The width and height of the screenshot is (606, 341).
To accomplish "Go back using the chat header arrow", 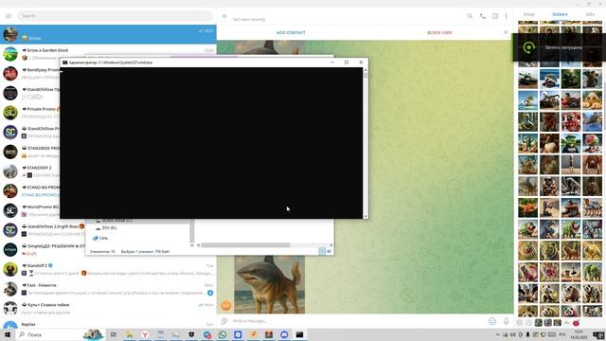I will 224,16.
